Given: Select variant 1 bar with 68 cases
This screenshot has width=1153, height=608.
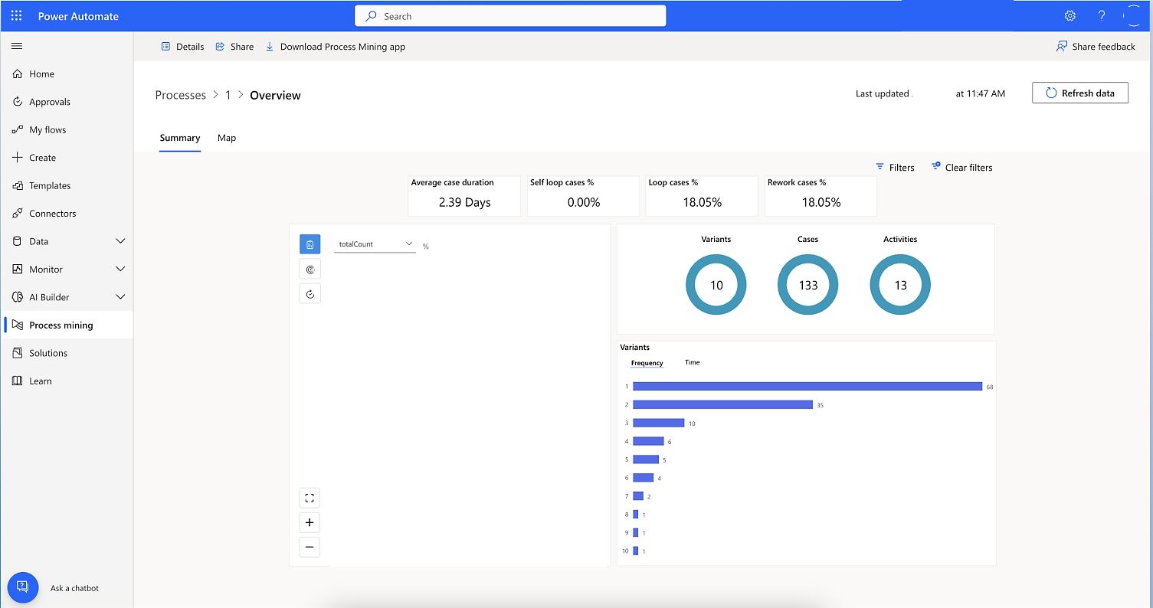Looking at the screenshot, I should tap(807, 387).
